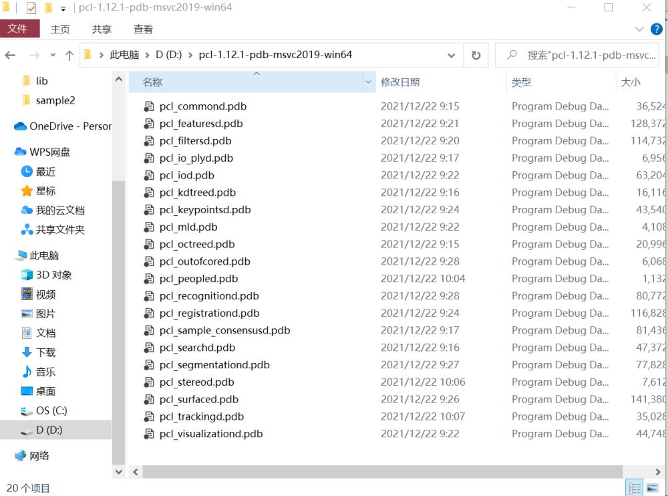Image resolution: width=668 pixels, height=496 pixels.
Task: Open 图片 folder in sidebar
Action: point(38,314)
